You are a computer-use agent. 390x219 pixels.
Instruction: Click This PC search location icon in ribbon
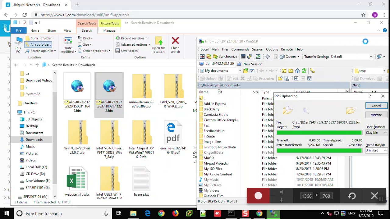point(18,45)
